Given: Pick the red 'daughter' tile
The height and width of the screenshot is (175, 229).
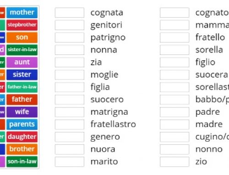Looking at the screenshot, I should (22, 137).
